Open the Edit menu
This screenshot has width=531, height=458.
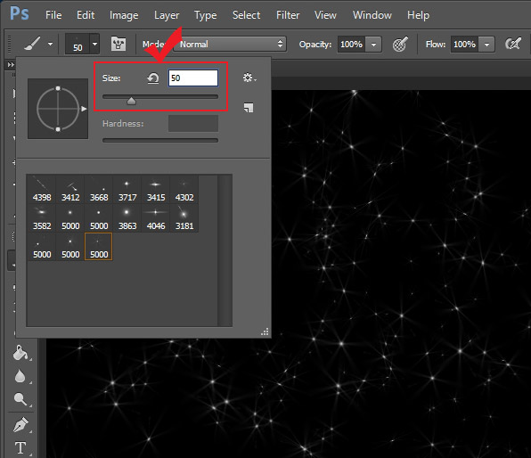[86, 15]
